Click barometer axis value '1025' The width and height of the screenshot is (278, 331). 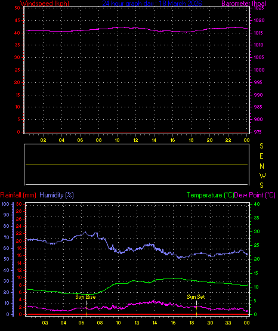258,8
